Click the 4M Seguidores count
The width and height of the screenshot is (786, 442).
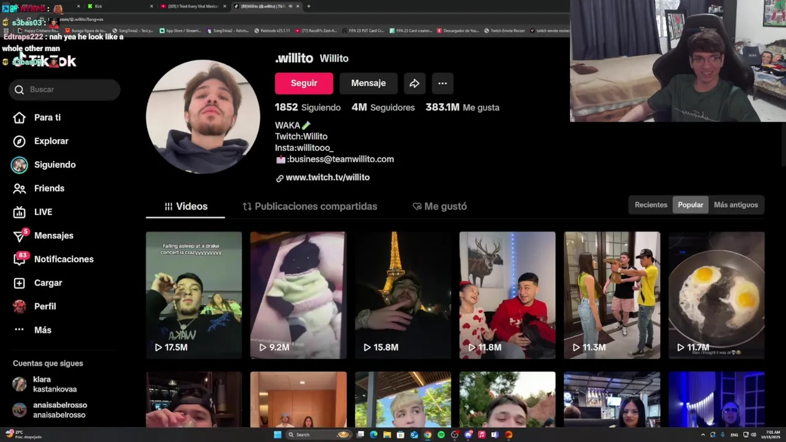pos(383,107)
